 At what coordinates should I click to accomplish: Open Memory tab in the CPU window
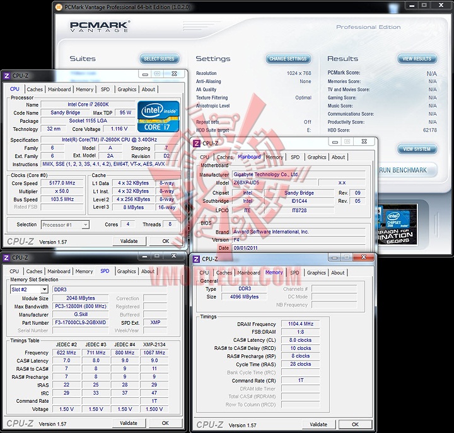pos(84,89)
